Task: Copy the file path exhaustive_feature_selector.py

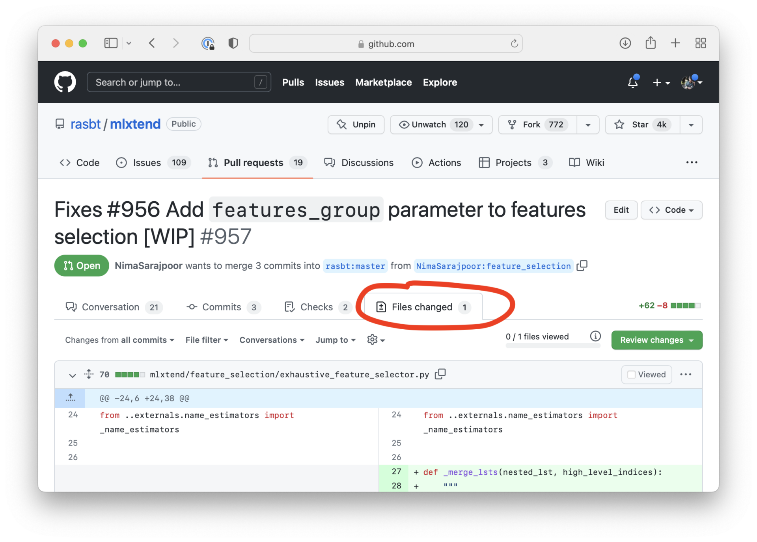Action: tap(440, 374)
